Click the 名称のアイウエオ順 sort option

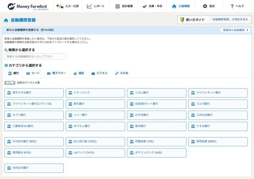click(x=28, y=83)
